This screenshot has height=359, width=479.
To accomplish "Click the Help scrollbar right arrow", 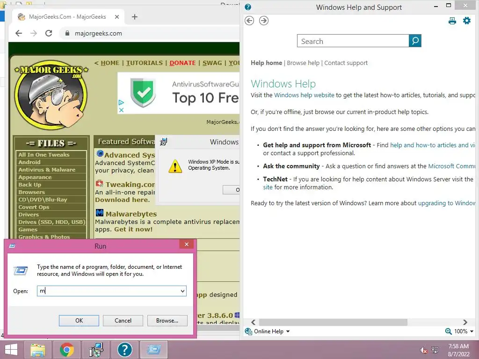I will 465,323.
